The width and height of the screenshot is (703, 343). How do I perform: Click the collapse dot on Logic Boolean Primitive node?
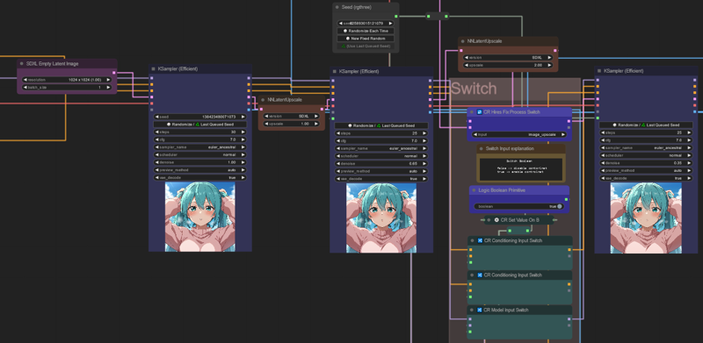(x=474, y=190)
